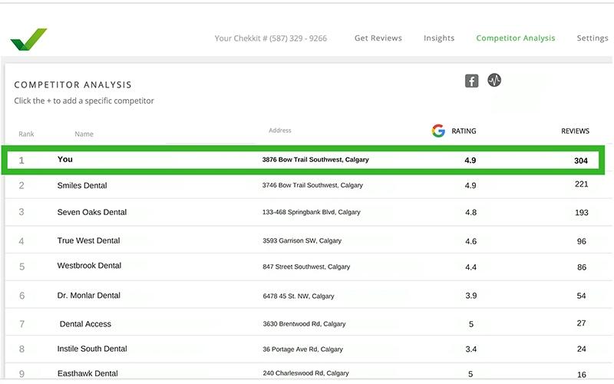
Task: Open the Facebook competitor view icon
Action: click(x=471, y=81)
